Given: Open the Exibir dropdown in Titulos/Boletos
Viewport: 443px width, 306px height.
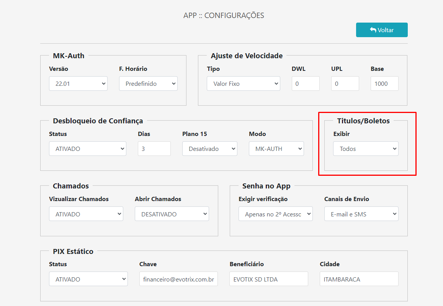Looking at the screenshot, I should (365, 148).
